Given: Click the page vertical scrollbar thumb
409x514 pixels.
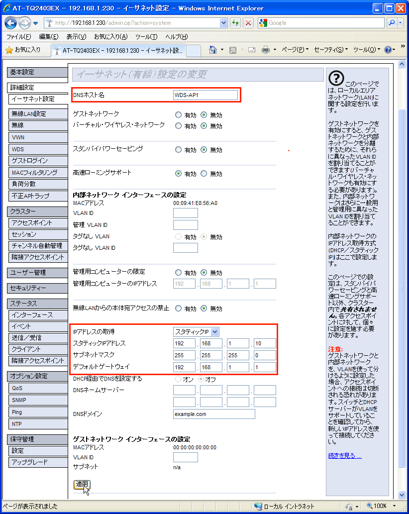Looking at the screenshot, I should pos(402,288).
